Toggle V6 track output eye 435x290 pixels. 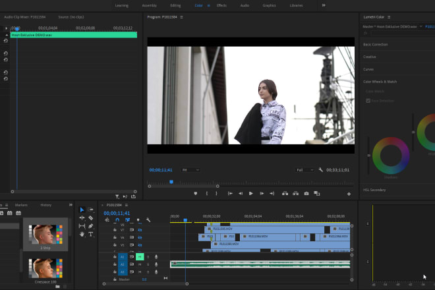click(x=140, y=237)
